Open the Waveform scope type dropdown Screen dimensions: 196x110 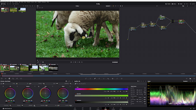coord(186,81)
